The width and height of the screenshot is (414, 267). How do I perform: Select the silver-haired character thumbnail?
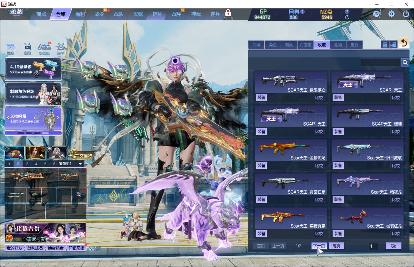point(57,153)
